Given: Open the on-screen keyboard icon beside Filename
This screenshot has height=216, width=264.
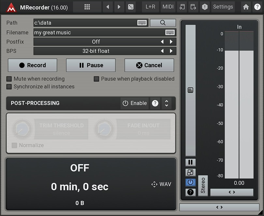Looking at the screenshot, I should pyautogui.click(x=170, y=32).
